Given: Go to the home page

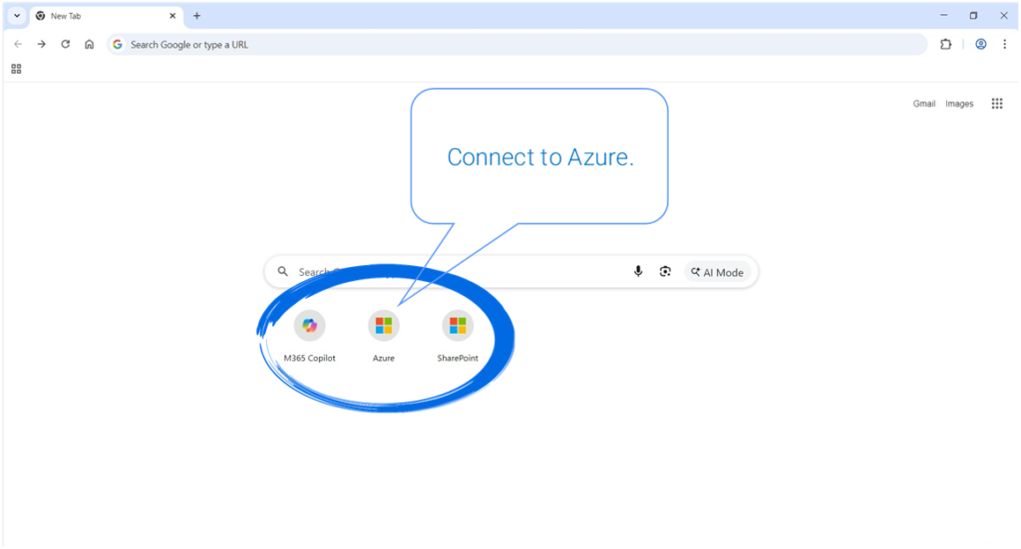Looking at the screenshot, I should (x=90, y=44).
